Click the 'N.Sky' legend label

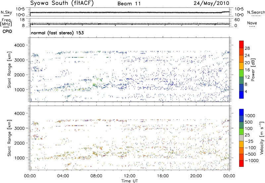pyautogui.click(x=6, y=12)
